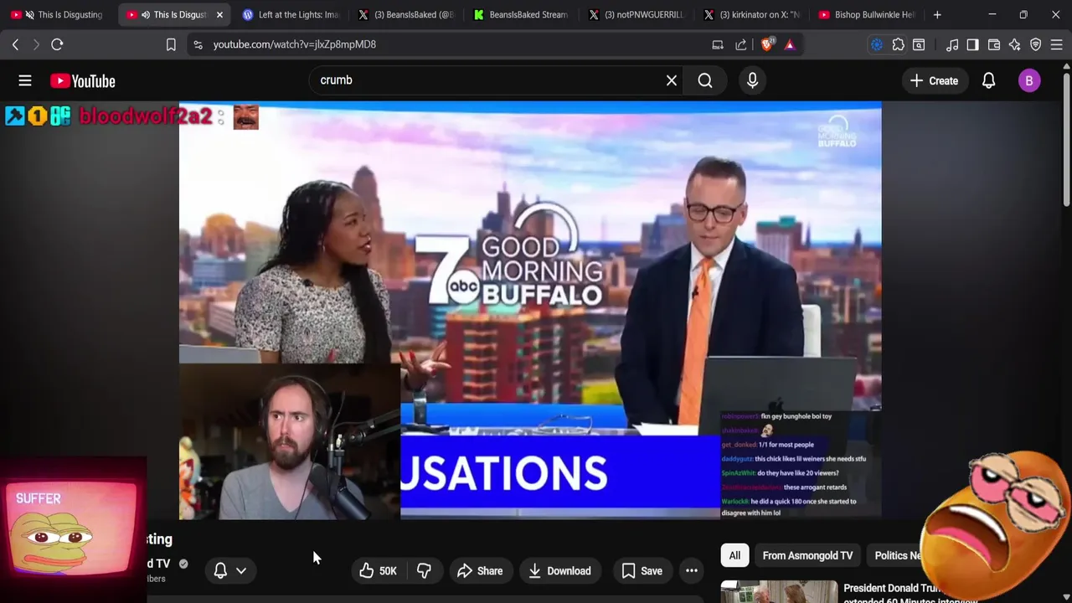Switch to the muted 'This Is Disgusting' tab

(x=59, y=14)
